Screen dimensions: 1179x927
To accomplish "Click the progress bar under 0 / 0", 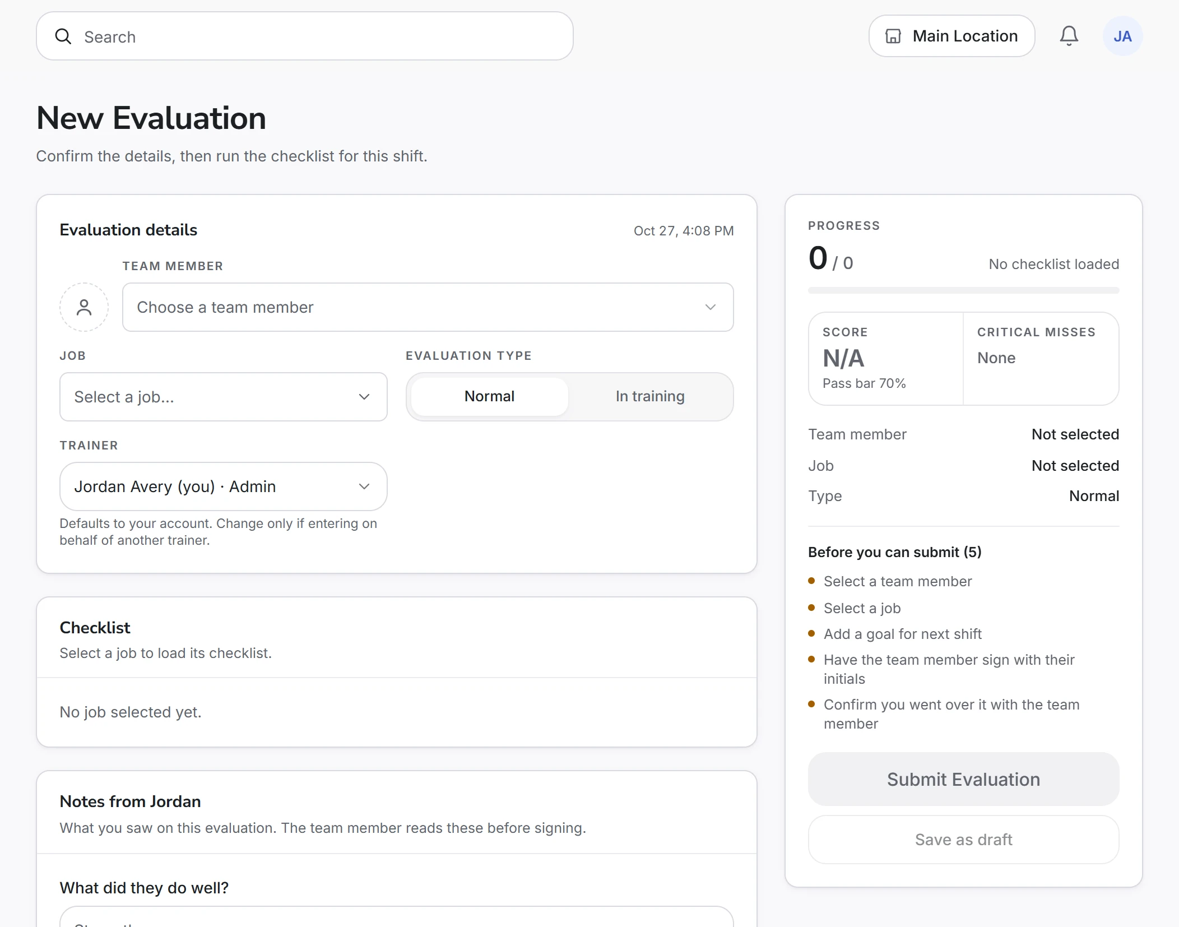I will 963,290.
